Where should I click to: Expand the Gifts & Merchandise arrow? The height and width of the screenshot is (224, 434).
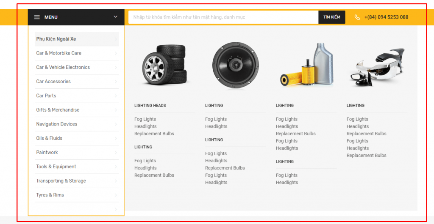click(x=116, y=110)
